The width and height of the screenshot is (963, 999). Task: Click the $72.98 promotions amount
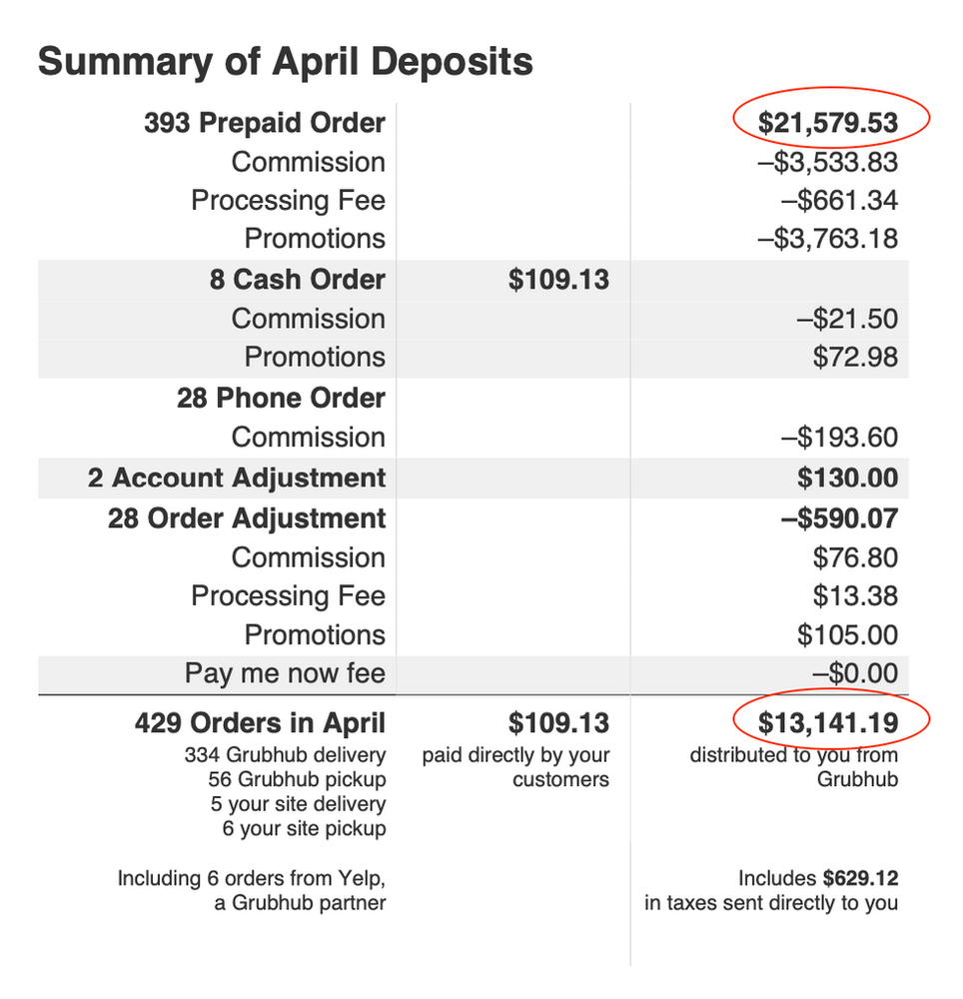point(855,357)
